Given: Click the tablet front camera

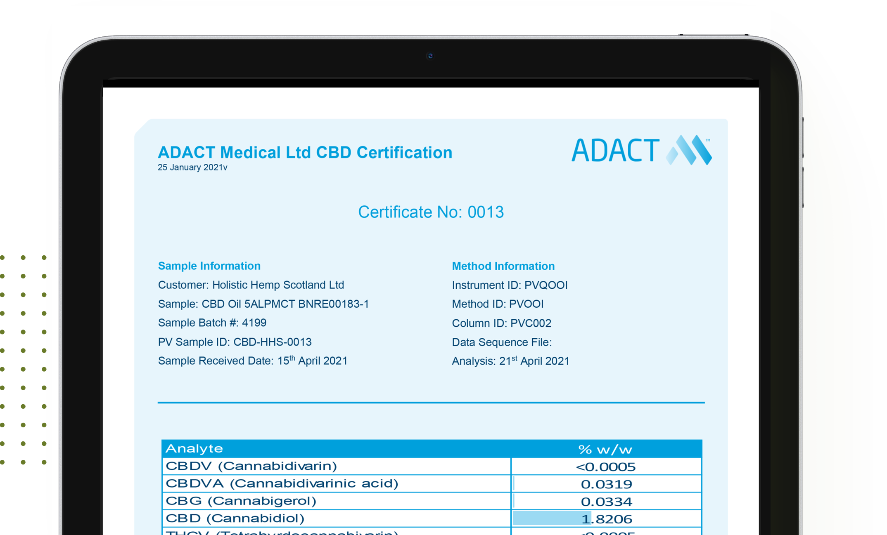Looking at the screenshot, I should (430, 56).
